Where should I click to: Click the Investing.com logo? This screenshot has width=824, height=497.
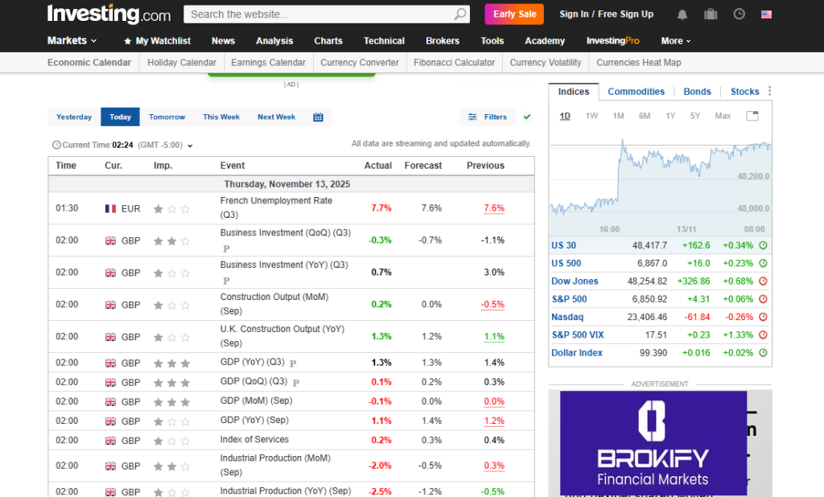[109, 14]
